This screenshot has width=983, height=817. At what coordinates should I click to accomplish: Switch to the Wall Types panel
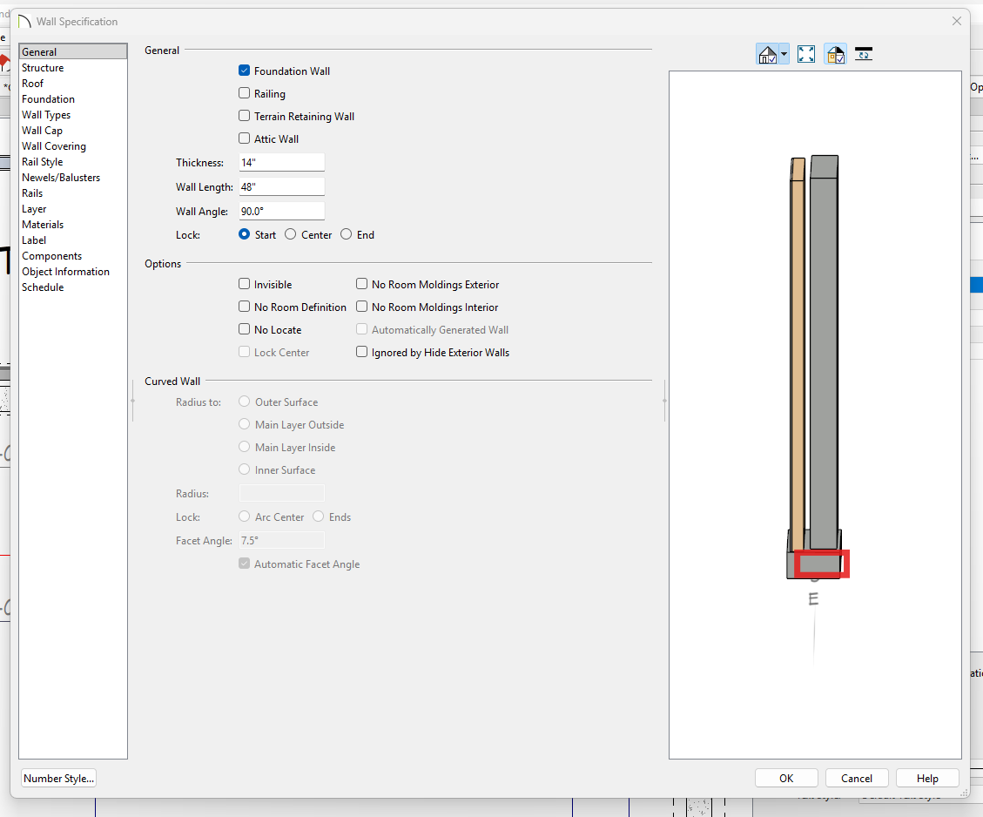click(x=46, y=115)
